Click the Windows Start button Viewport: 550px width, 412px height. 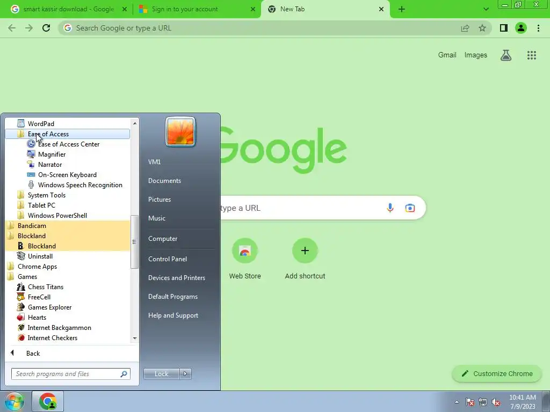14,401
